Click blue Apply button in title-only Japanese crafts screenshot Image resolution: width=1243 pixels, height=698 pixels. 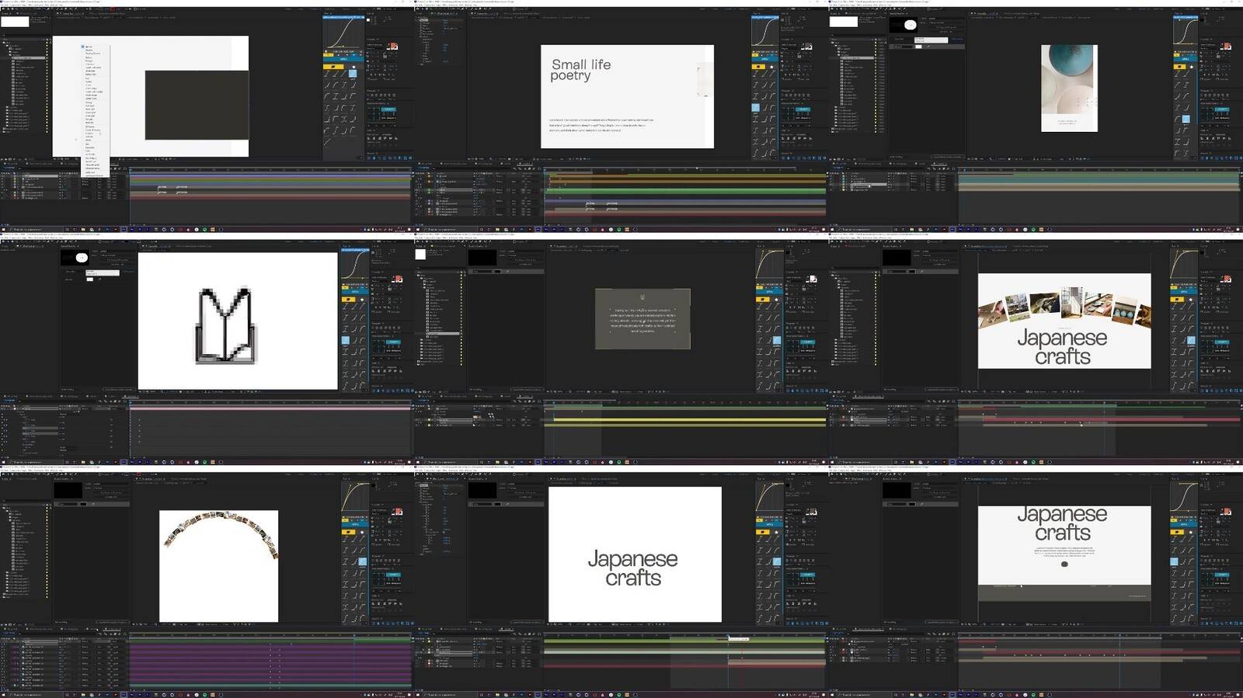[769, 524]
